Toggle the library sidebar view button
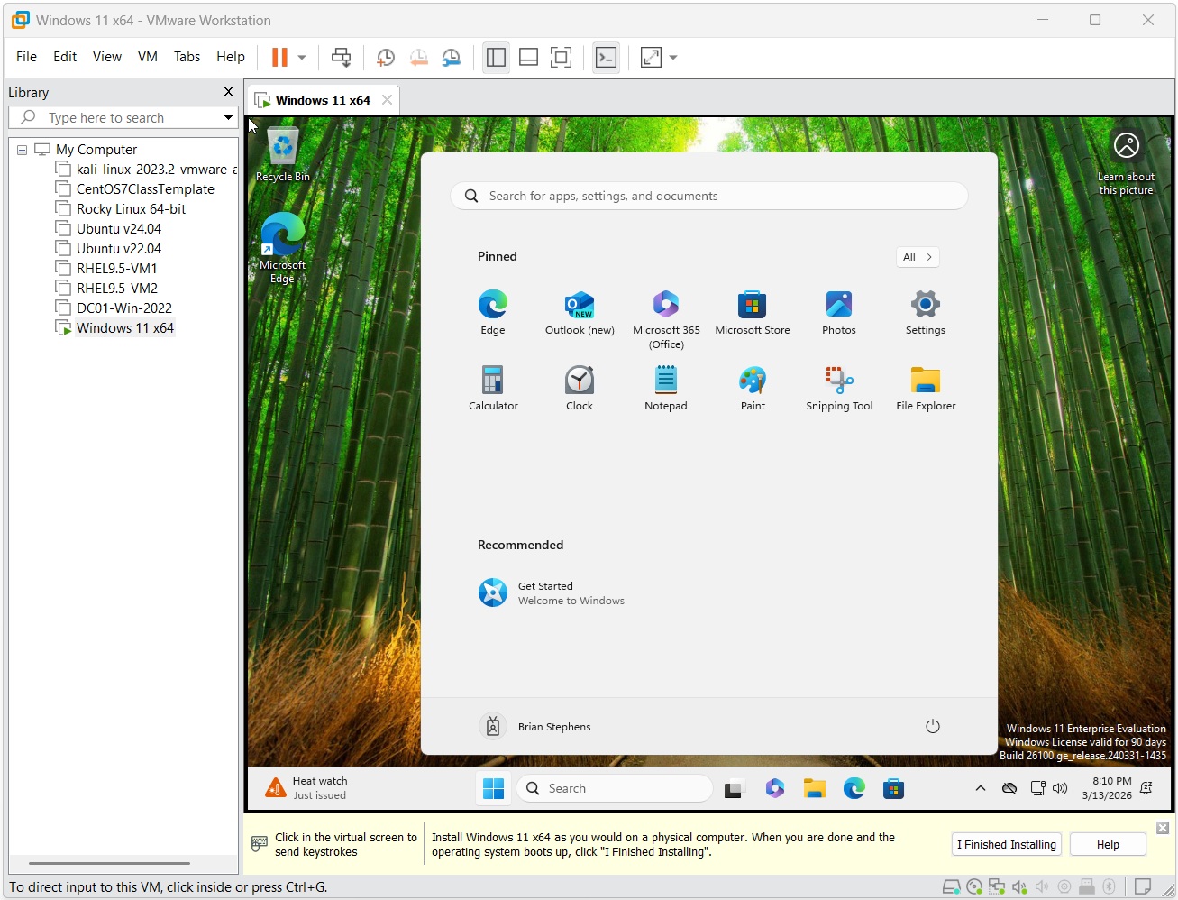 [496, 57]
